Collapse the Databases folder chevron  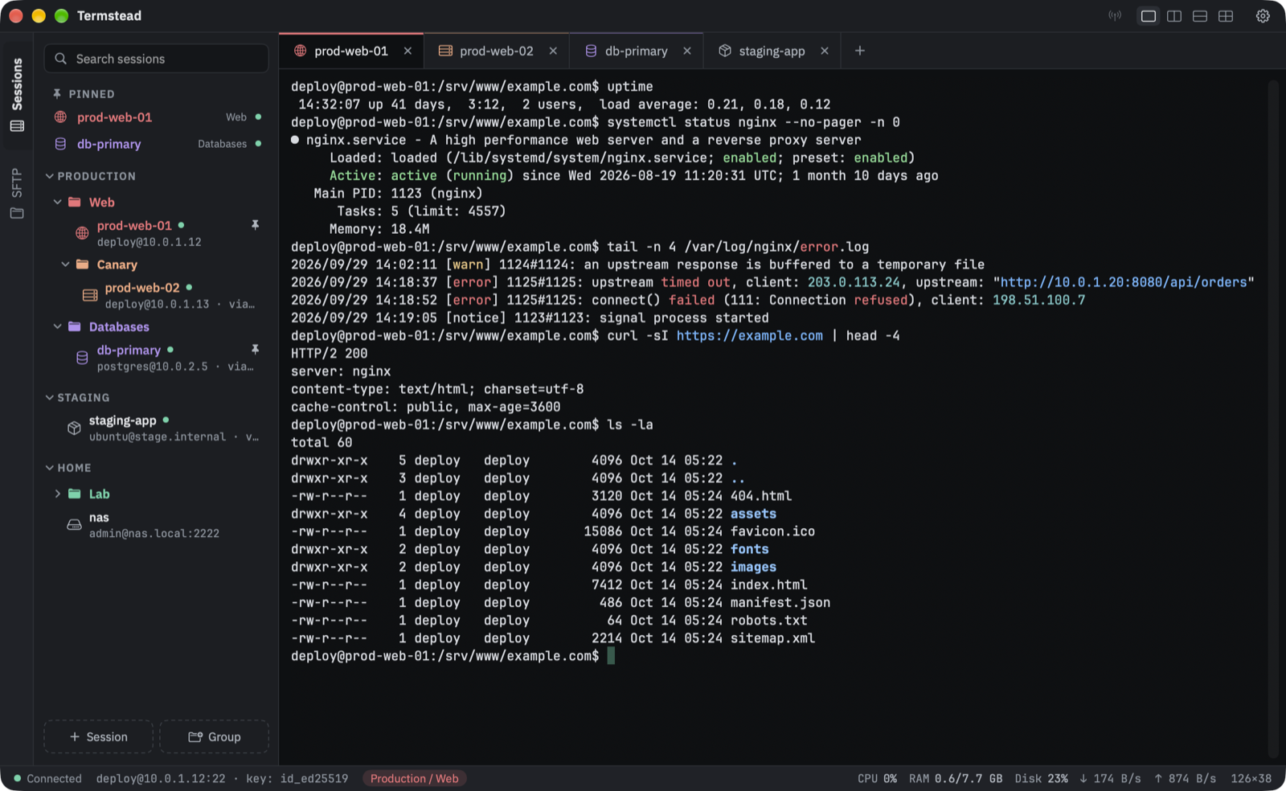[58, 326]
